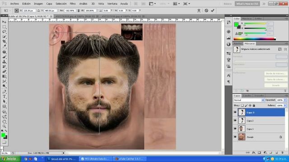Select the Rectangle shape tool
289x162 pixels.
pos(4,106)
